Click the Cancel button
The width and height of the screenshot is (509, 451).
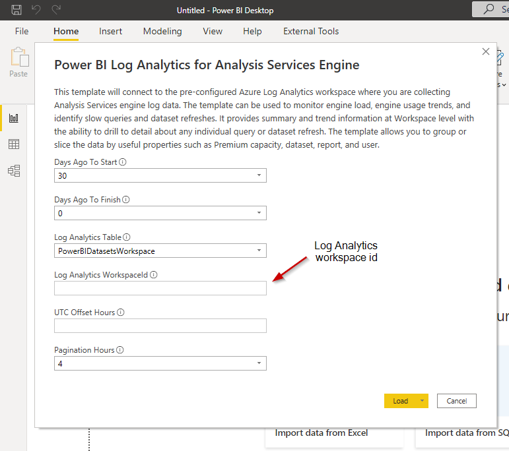[x=456, y=401]
